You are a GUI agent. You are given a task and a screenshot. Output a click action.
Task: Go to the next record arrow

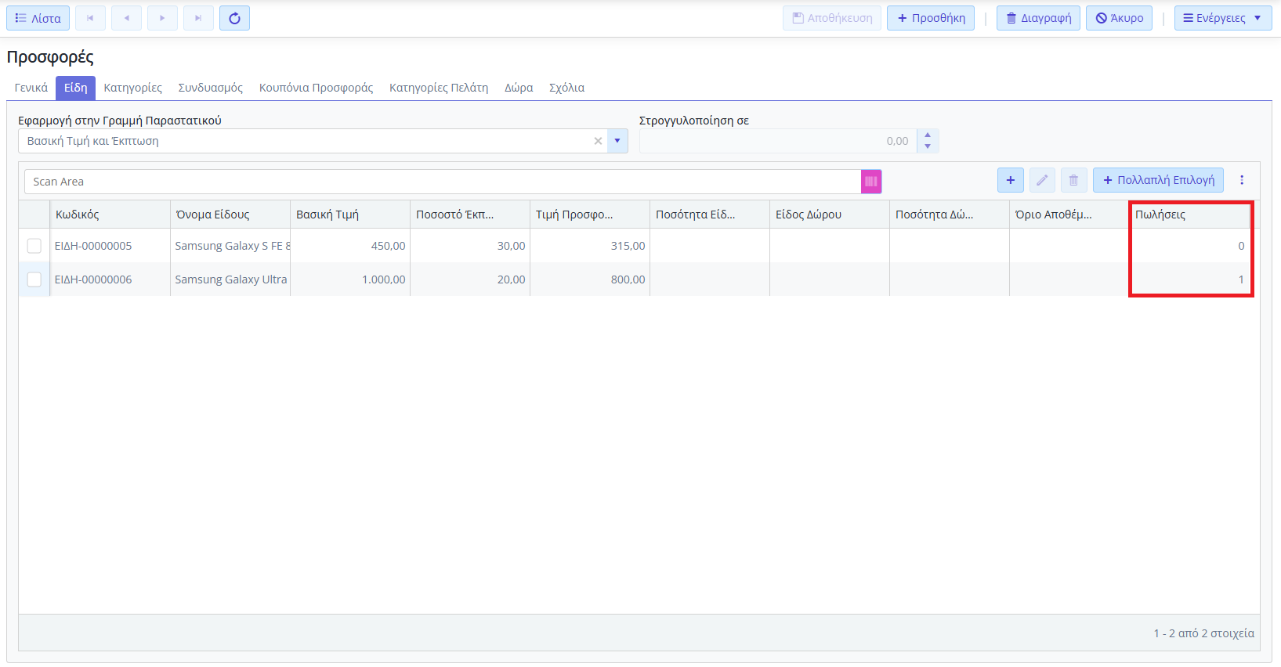162,18
